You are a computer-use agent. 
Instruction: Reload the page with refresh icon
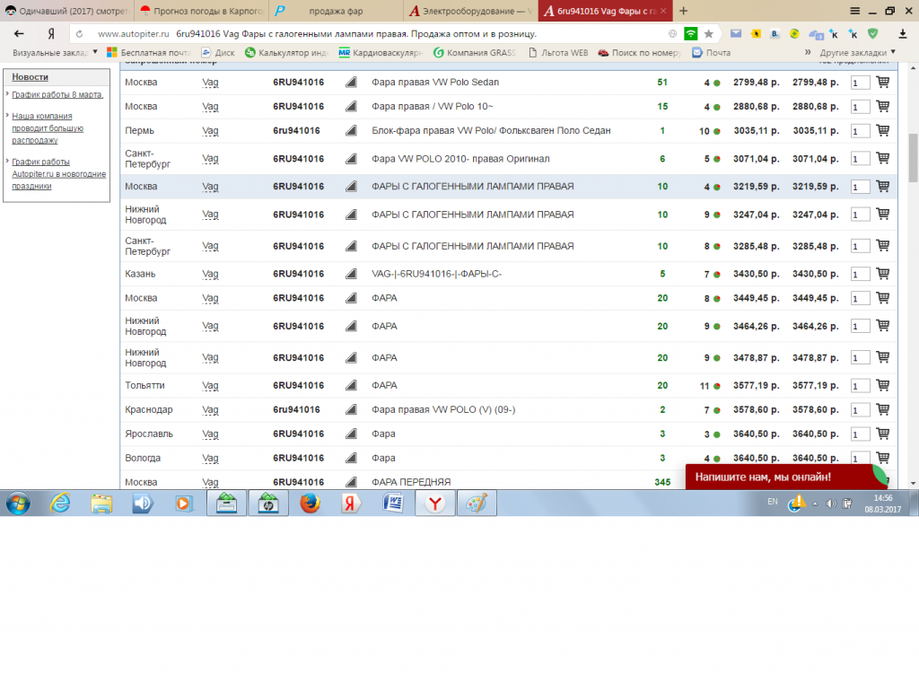tap(79, 34)
